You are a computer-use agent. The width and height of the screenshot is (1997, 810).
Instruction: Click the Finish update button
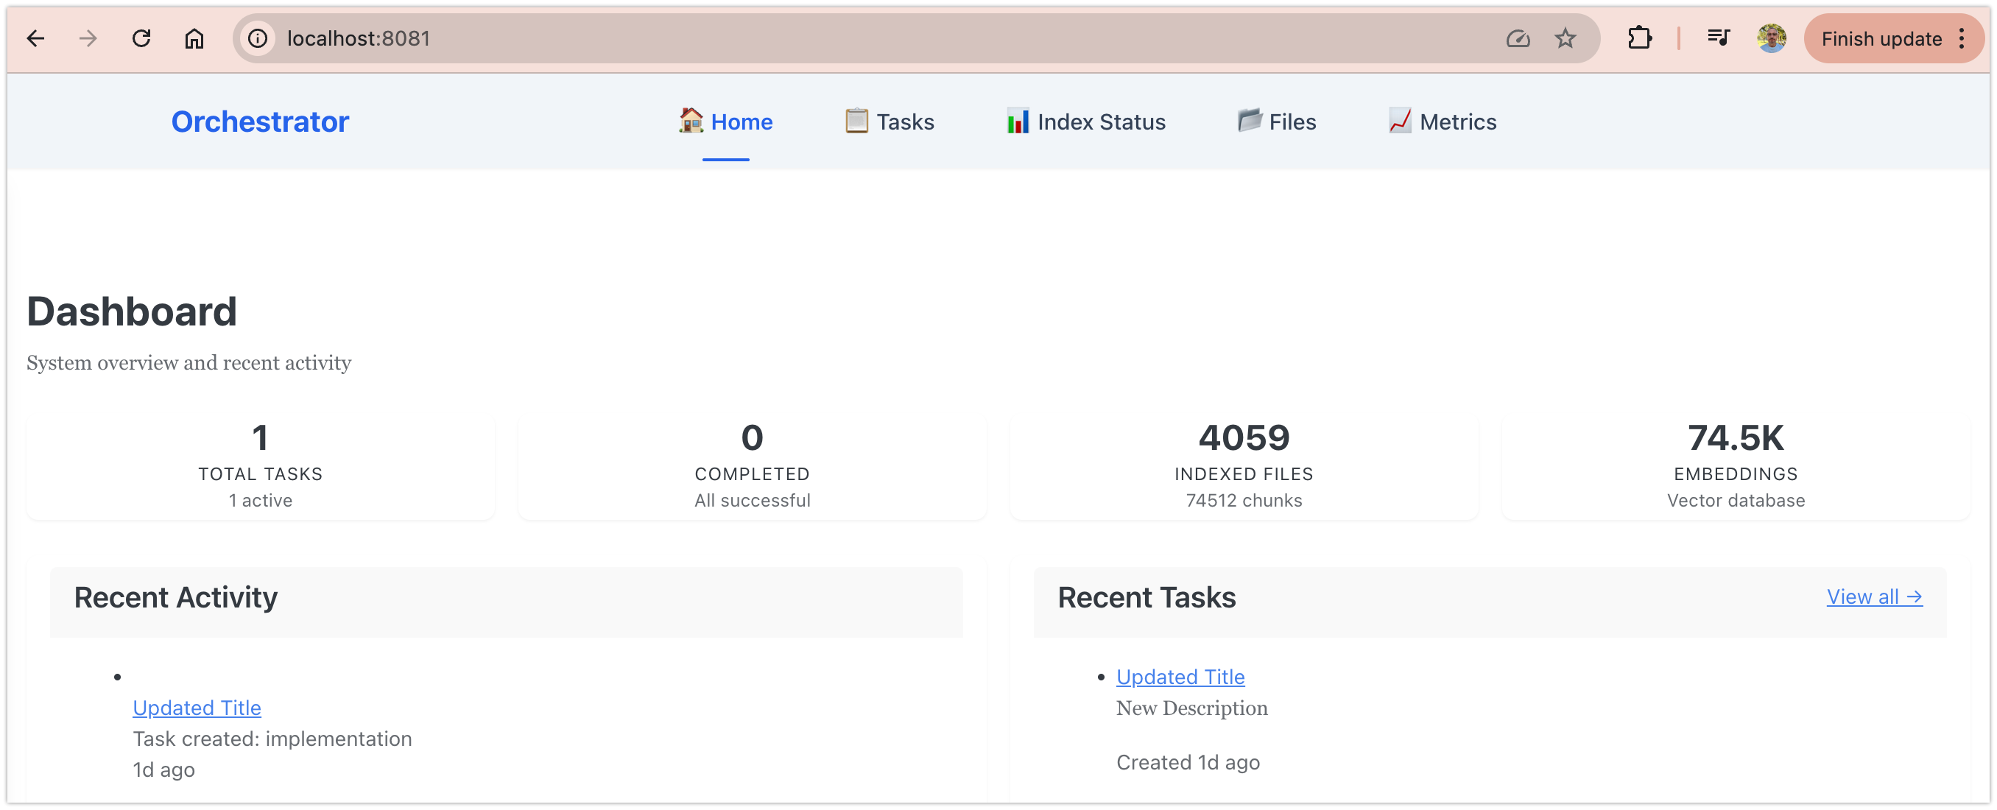point(1881,39)
